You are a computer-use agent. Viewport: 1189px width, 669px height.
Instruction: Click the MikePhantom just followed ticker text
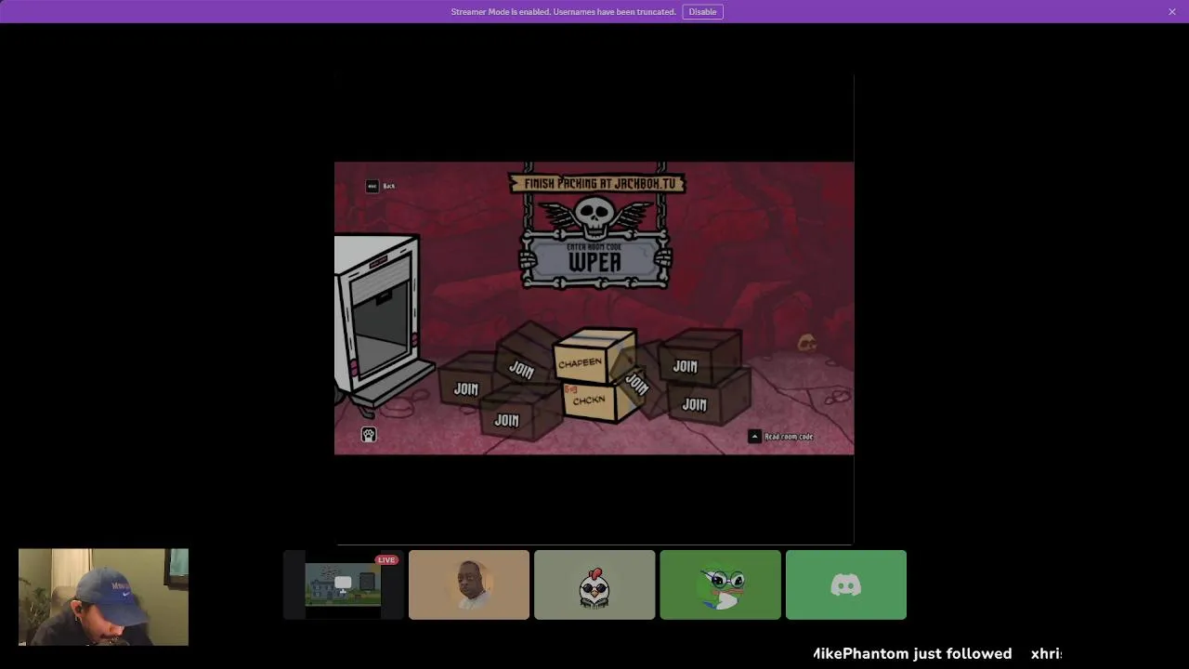[912, 654]
